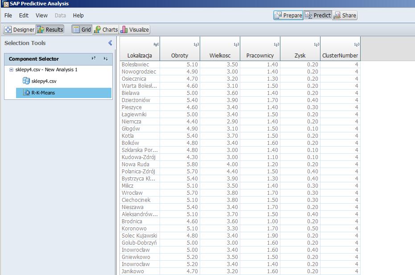Select the Kotla cell
Viewport: 415px width, 275px height.
coord(140,136)
